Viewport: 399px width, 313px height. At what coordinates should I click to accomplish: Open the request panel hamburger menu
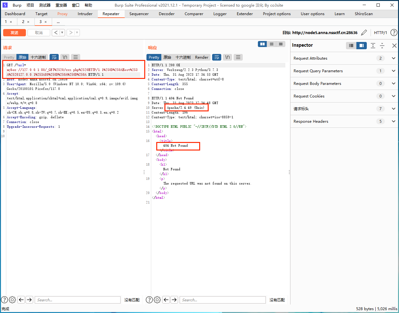[75, 57]
